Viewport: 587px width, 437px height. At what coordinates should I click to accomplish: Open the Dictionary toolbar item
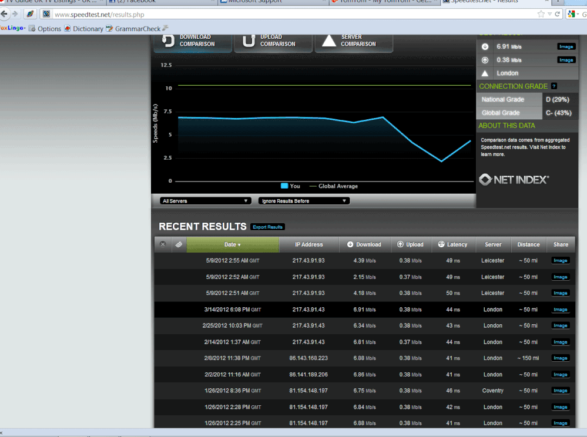[84, 29]
